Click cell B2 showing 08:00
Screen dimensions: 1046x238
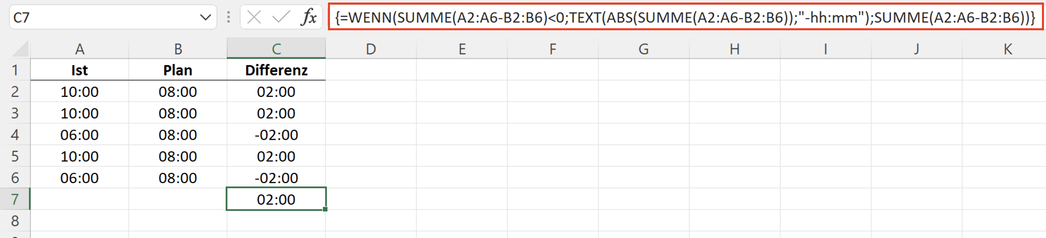(x=178, y=91)
